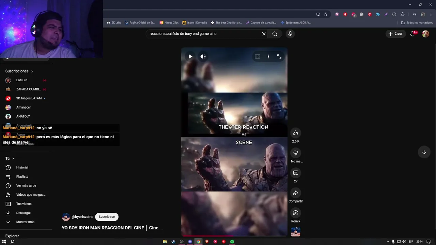The width and height of the screenshot is (436, 245).
Task: Open the Chrome extensions puzzle icon
Action: [403, 14]
